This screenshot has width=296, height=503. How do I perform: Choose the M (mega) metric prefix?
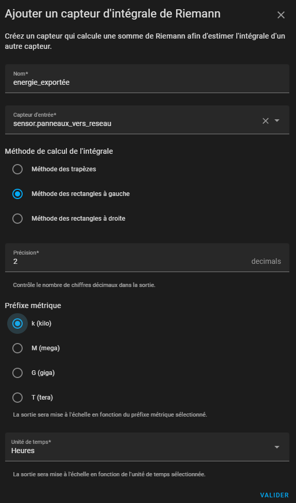(18, 348)
